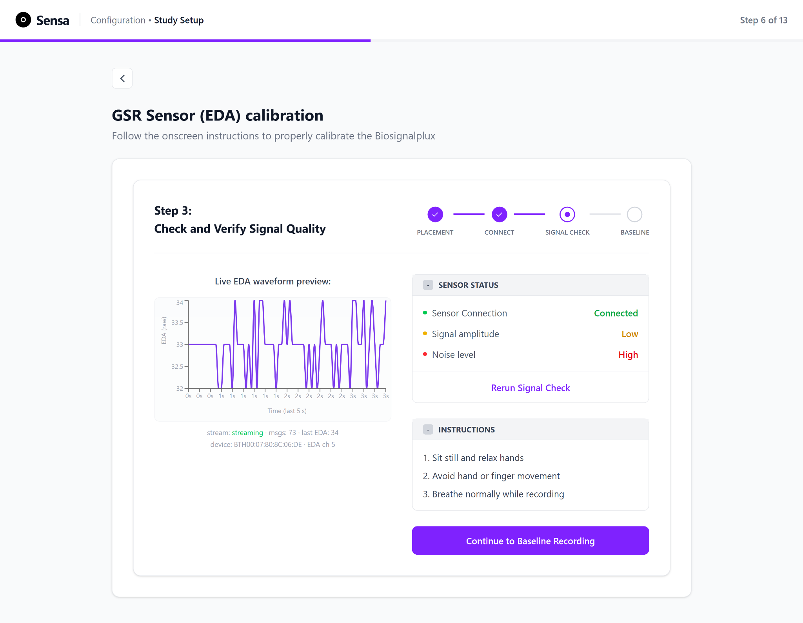Click the 'Step 6 of 13' indicator
Image resolution: width=803 pixels, height=623 pixels.
pyautogui.click(x=763, y=20)
